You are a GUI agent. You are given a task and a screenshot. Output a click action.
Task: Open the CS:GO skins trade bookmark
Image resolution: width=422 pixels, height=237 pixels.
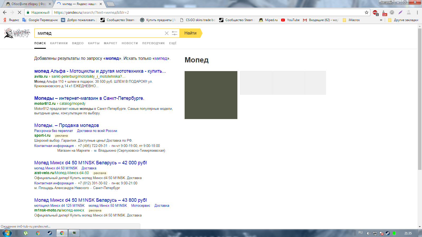pyautogui.click(x=198, y=20)
